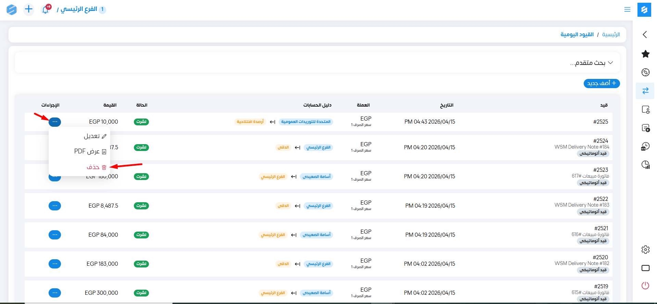
Task: Click the أرصدة افتتاحية account tag
Action: pyautogui.click(x=250, y=122)
